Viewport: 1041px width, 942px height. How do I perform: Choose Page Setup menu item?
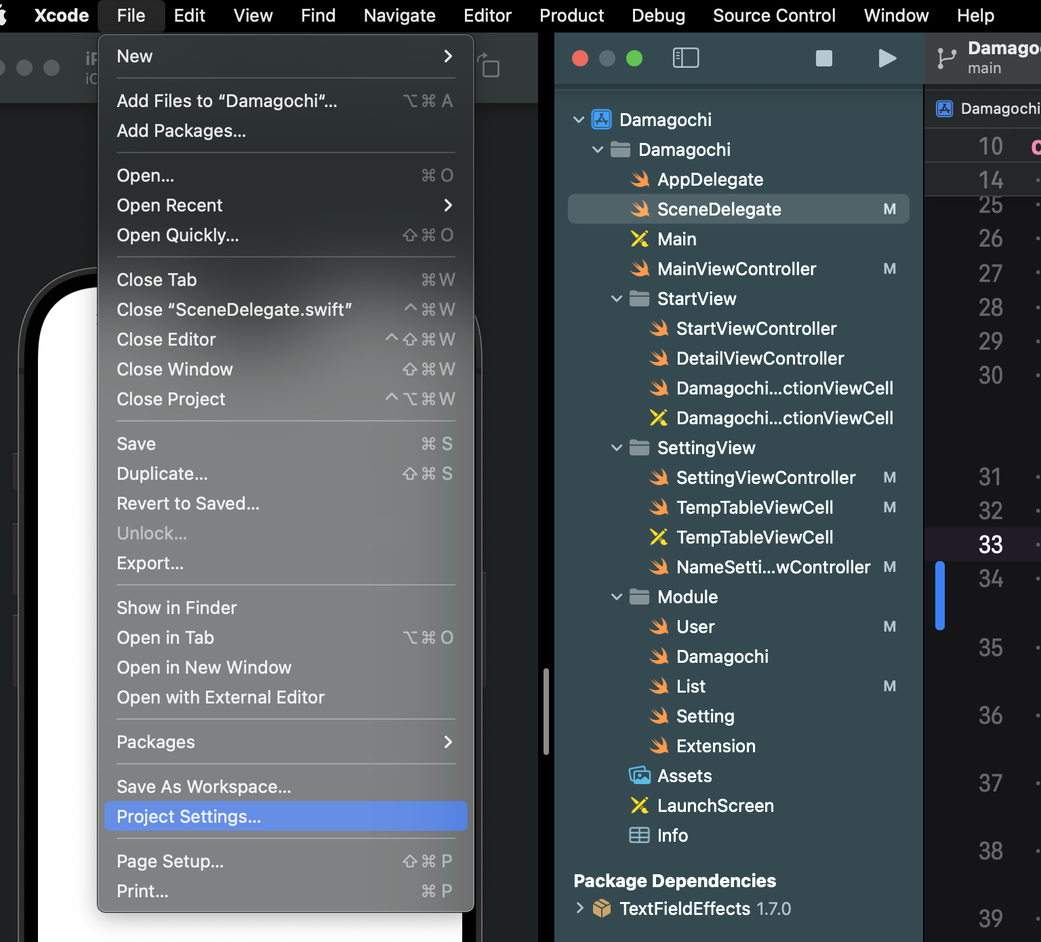click(x=285, y=861)
